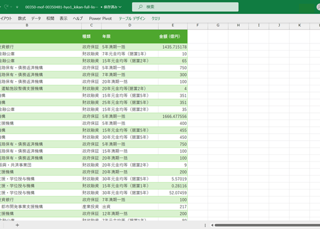Switch to the 表示 tab
Screen dimensions: 320x229
click(x=63, y=18)
